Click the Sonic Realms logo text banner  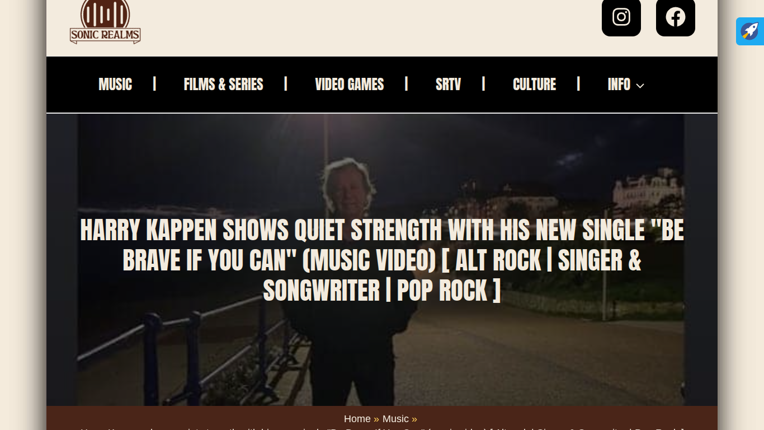coord(105,36)
